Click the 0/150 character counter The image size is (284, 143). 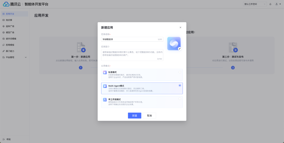coord(160,59)
